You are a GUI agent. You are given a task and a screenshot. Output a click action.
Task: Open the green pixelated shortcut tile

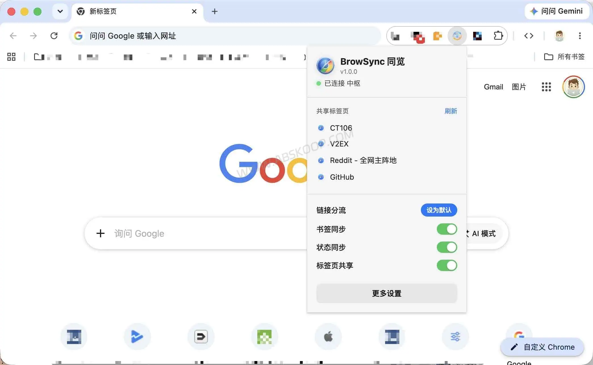click(x=264, y=337)
